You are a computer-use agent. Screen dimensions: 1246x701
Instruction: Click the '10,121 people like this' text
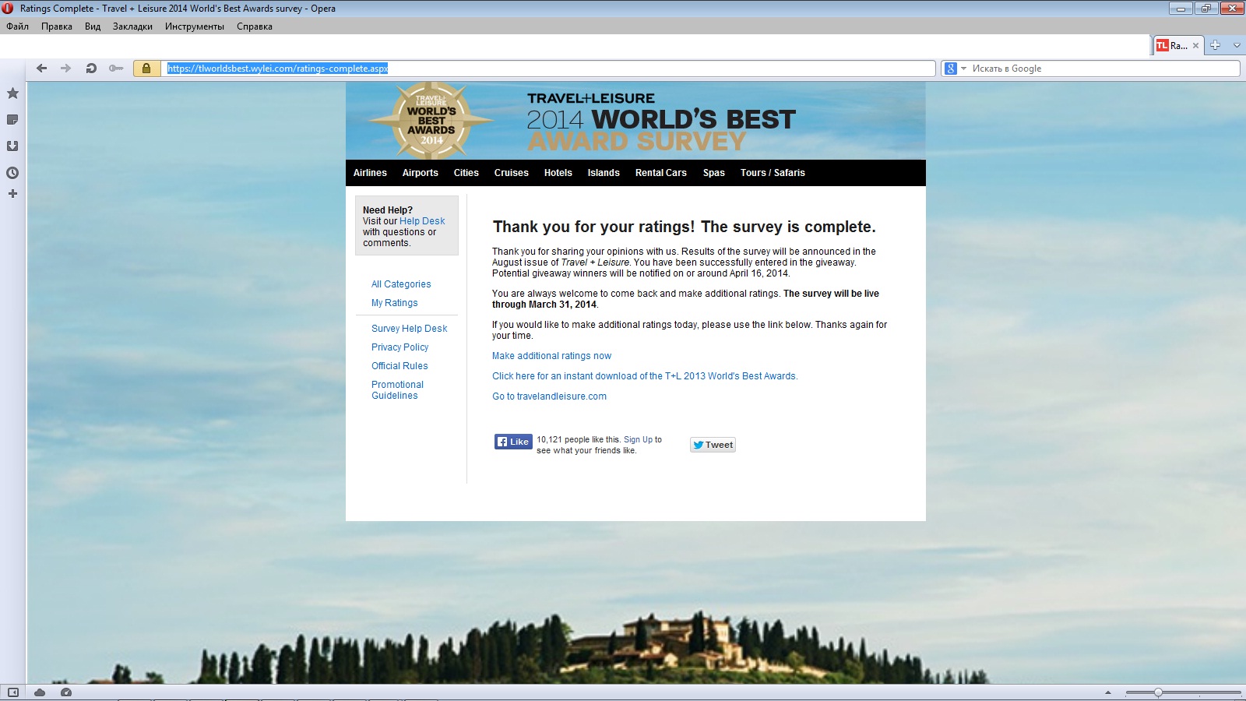pyautogui.click(x=579, y=439)
